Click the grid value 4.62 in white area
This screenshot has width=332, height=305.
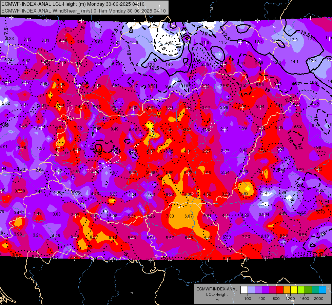(169, 43)
